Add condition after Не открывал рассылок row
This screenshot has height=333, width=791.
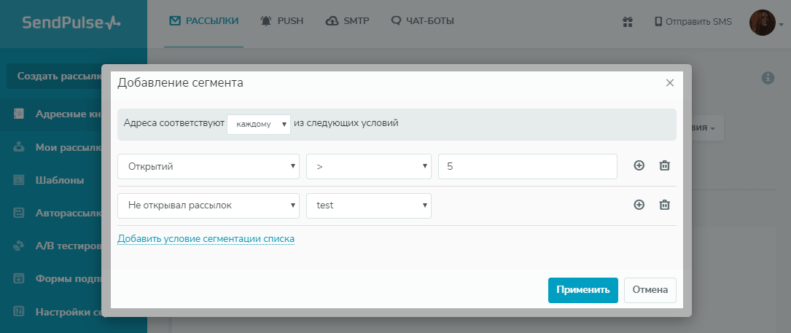tap(639, 205)
